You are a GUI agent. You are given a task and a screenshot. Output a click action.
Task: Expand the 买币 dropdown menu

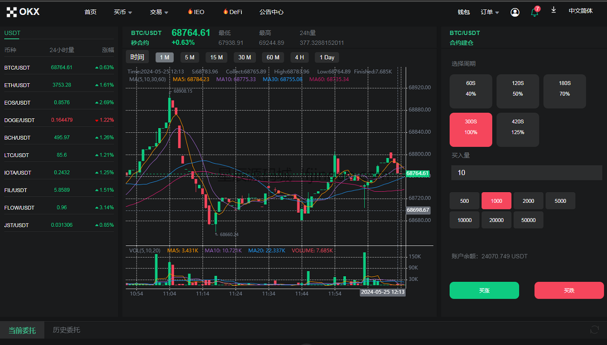point(123,12)
